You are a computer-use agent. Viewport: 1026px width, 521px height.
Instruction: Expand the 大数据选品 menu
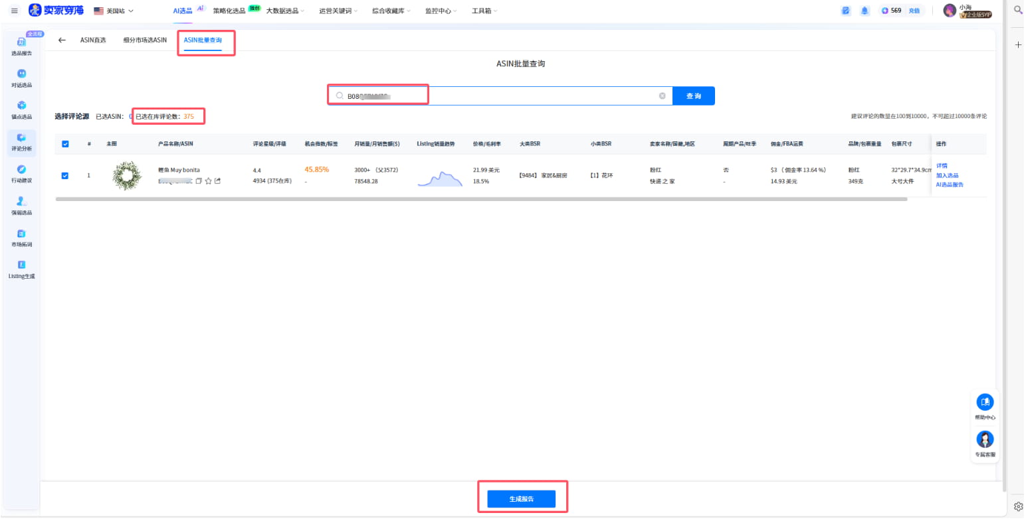coord(284,11)
